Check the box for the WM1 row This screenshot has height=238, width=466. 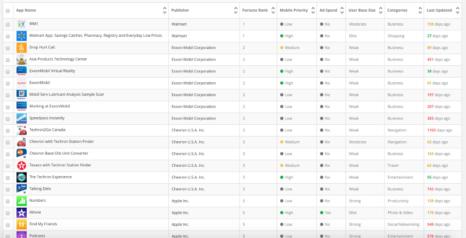point(8,24)
